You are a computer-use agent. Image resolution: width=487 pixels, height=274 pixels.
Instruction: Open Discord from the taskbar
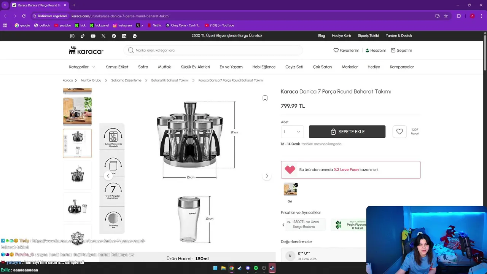[248, 268]
